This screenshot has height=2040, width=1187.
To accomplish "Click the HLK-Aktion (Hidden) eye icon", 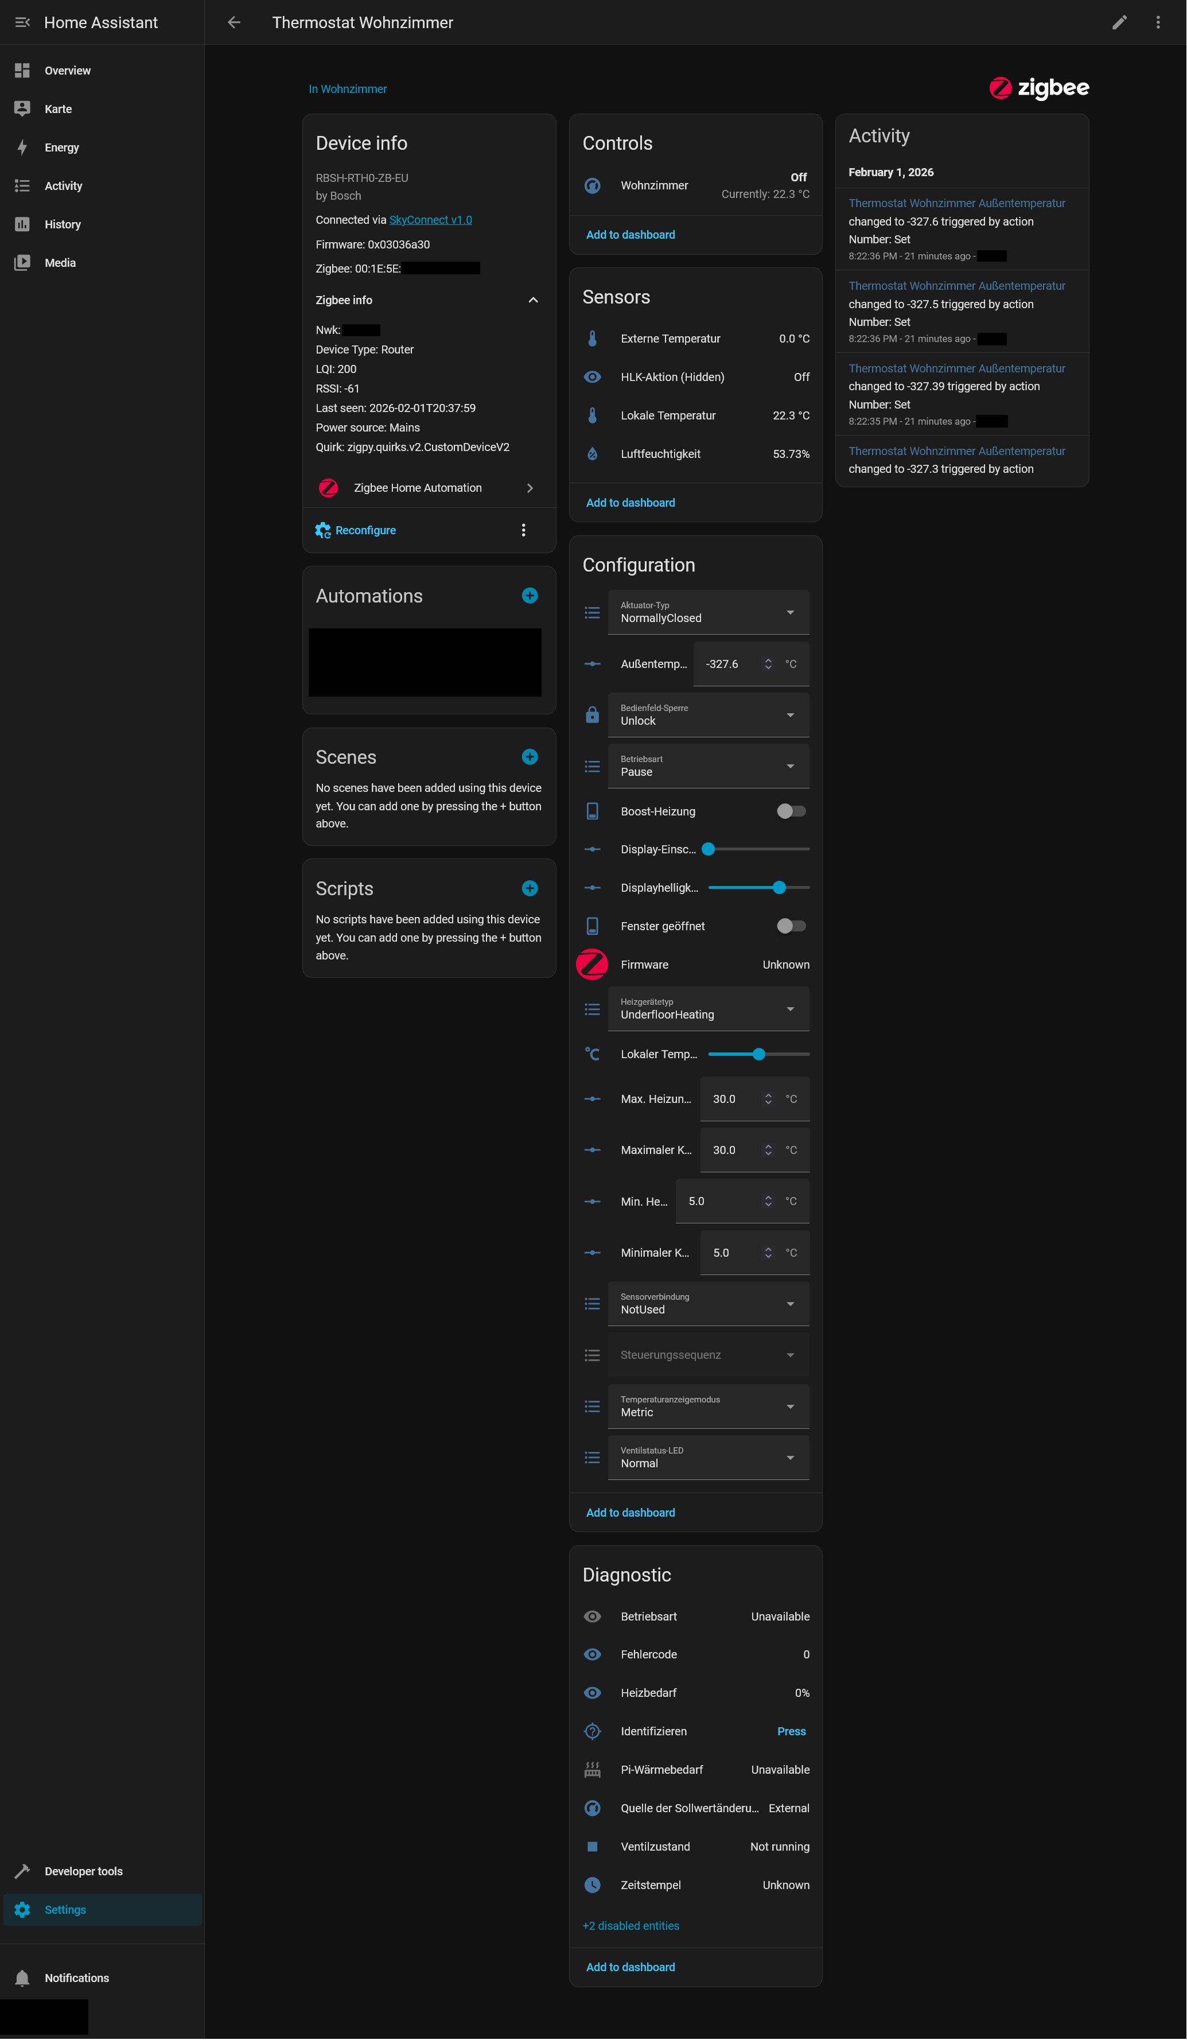I will [x=592, y=377].
